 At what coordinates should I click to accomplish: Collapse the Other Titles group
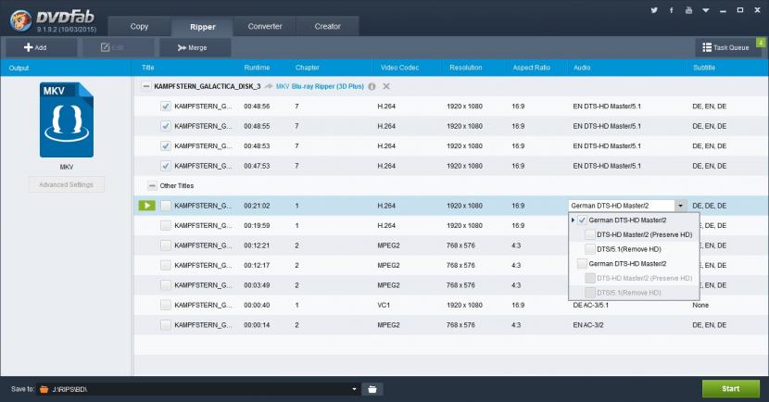152,186
